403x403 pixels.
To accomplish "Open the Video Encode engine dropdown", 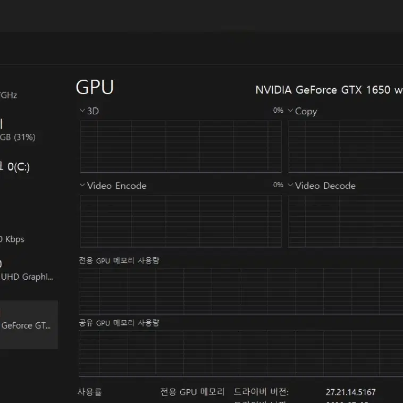I will [x=82, y=185].
